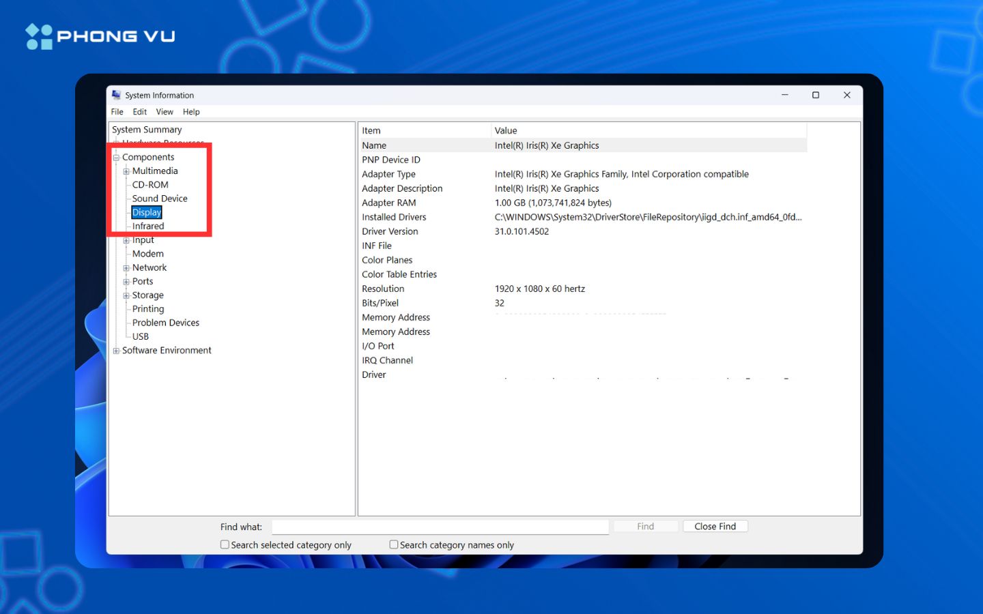This screenshot has width=983, height=614.
Task: Expand the Software Environment node
Action: (x=116, y=351)
